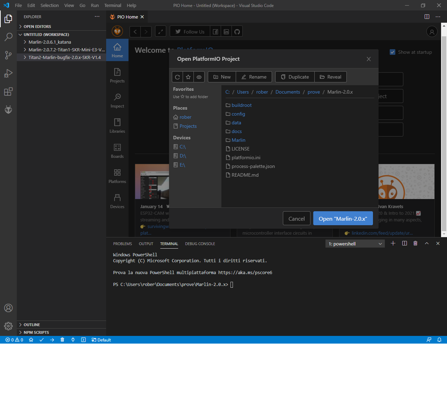
Task: Navigate to Documents in breadcrumb path
Action: (288, 92)
